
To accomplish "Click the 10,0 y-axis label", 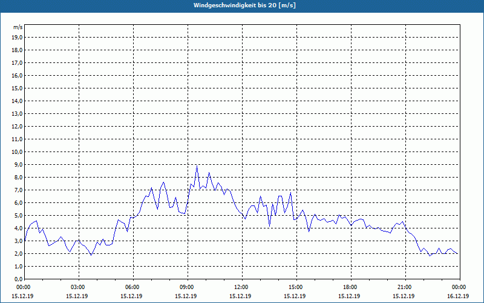I will point(17,152).
